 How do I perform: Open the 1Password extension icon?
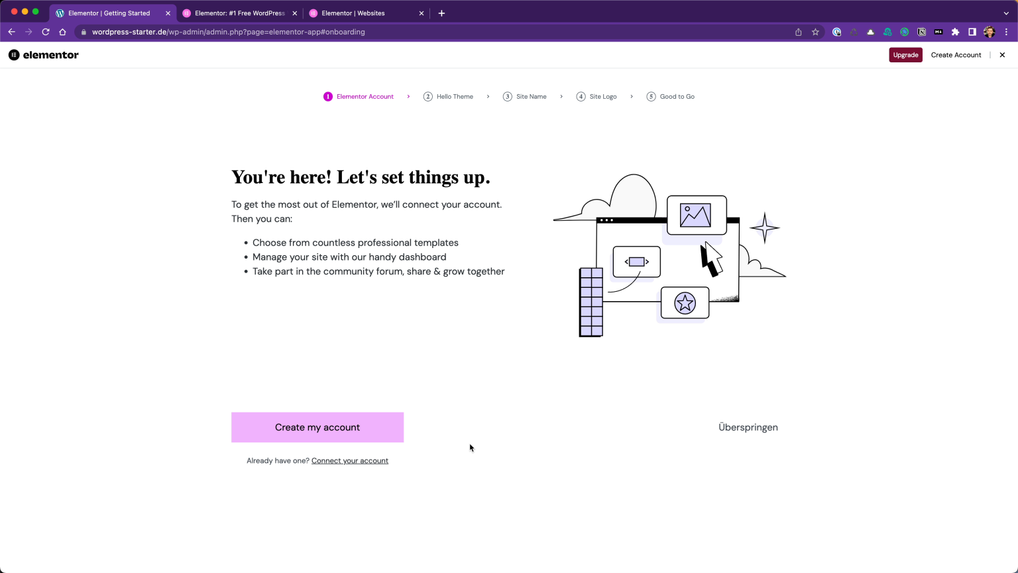[x=836, y=32]
